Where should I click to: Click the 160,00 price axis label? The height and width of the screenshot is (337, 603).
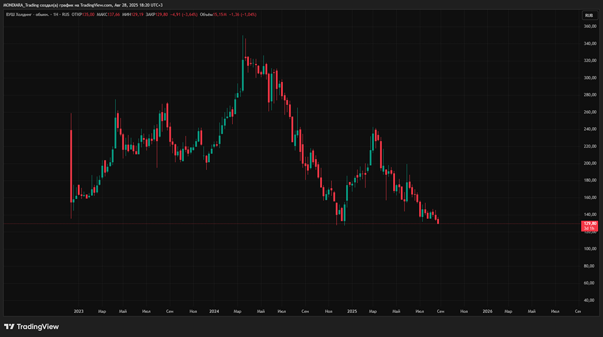[x=590, y=198]
